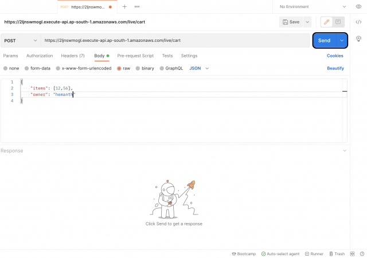Select the GraphQL body type
The image size is (367, 258).
(x=171, y=68)
